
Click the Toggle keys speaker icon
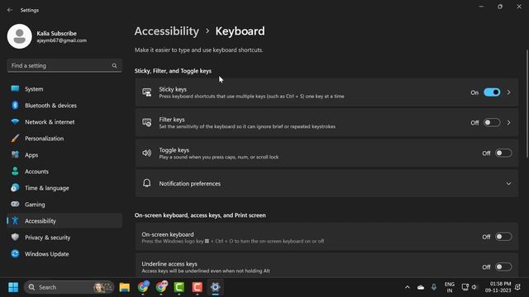coord(147,153)
